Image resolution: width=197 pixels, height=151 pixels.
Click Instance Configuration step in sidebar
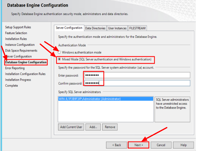[20, 45]
